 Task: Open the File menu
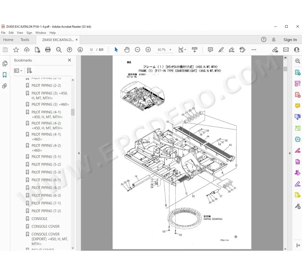pyautogui.click(x=3, y=33)
